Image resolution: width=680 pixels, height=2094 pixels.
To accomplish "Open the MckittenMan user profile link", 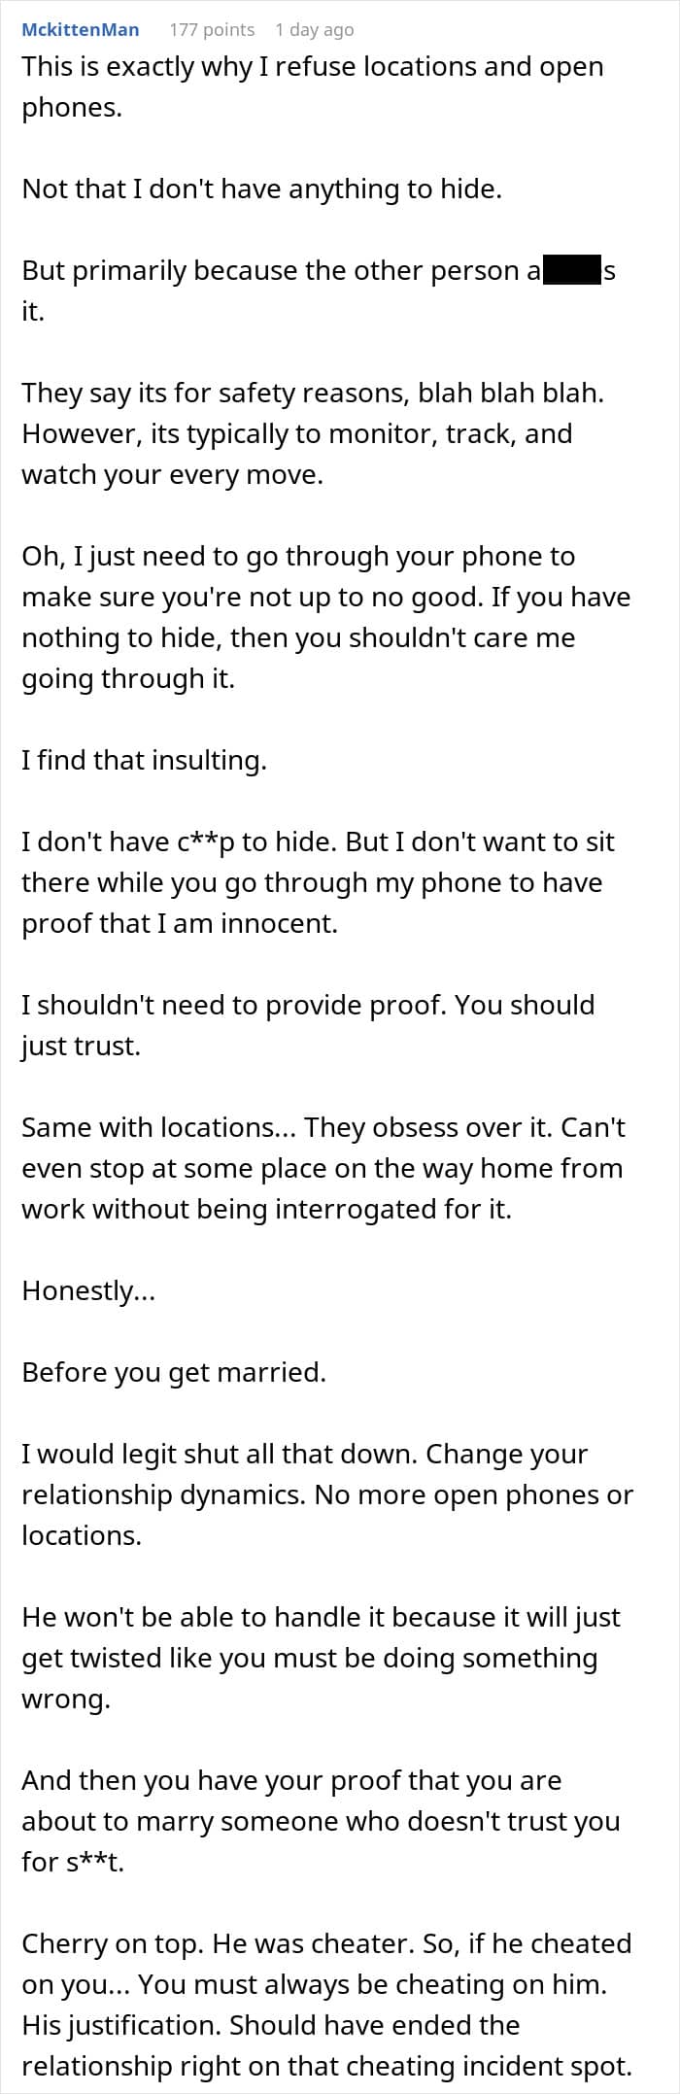I will [81, 29].
